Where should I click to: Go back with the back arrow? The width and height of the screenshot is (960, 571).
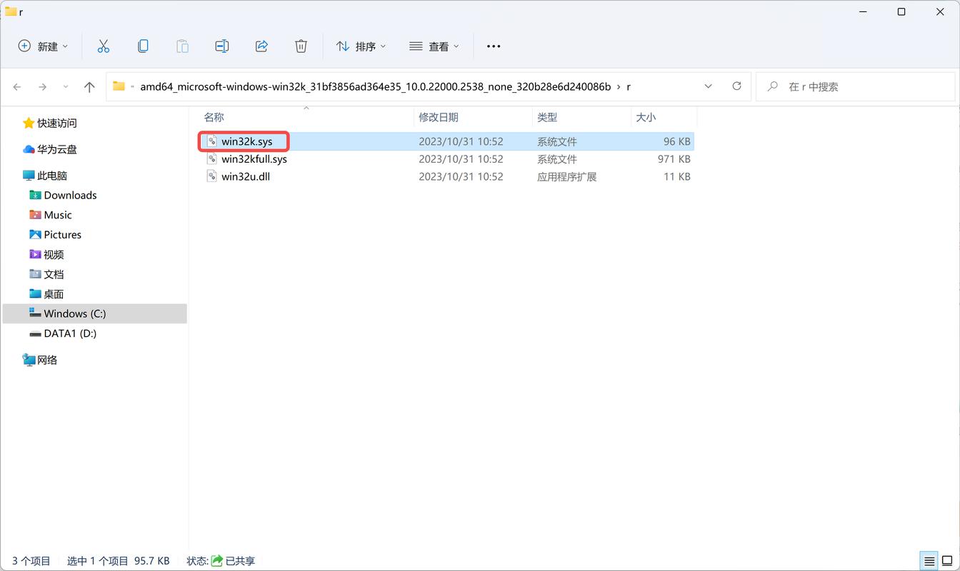point(17,86)
